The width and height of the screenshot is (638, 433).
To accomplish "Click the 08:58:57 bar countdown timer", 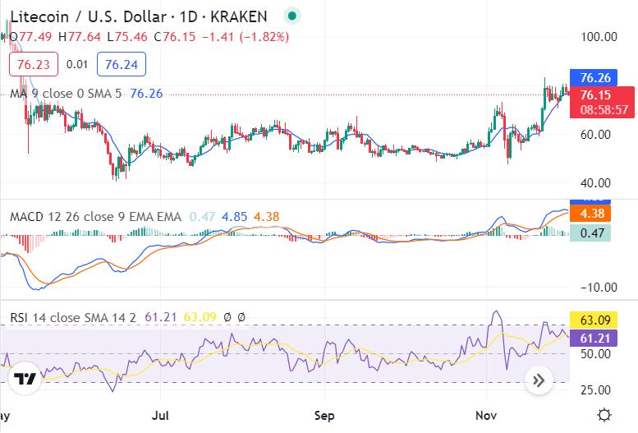I will click(603, 109).
